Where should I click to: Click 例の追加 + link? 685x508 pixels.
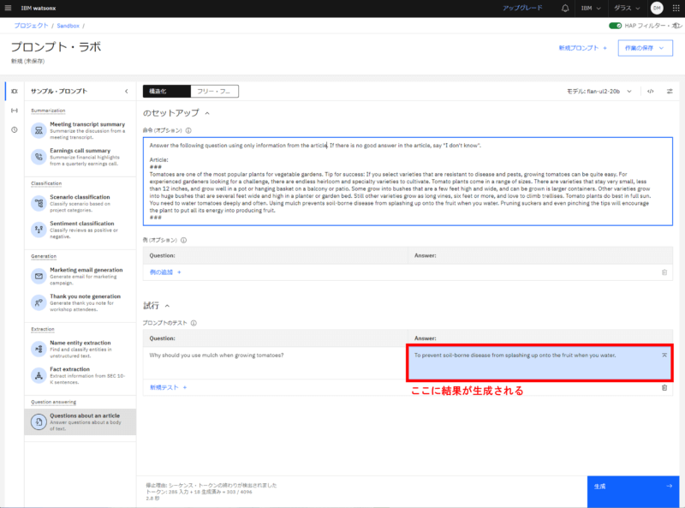[x=165, y=272]
